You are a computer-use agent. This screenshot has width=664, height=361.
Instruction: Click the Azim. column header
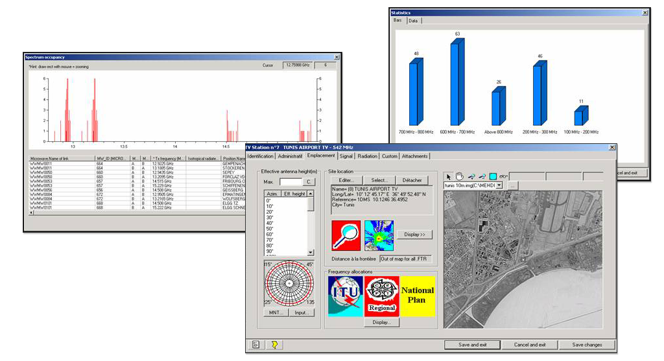[x=272, y=194]
